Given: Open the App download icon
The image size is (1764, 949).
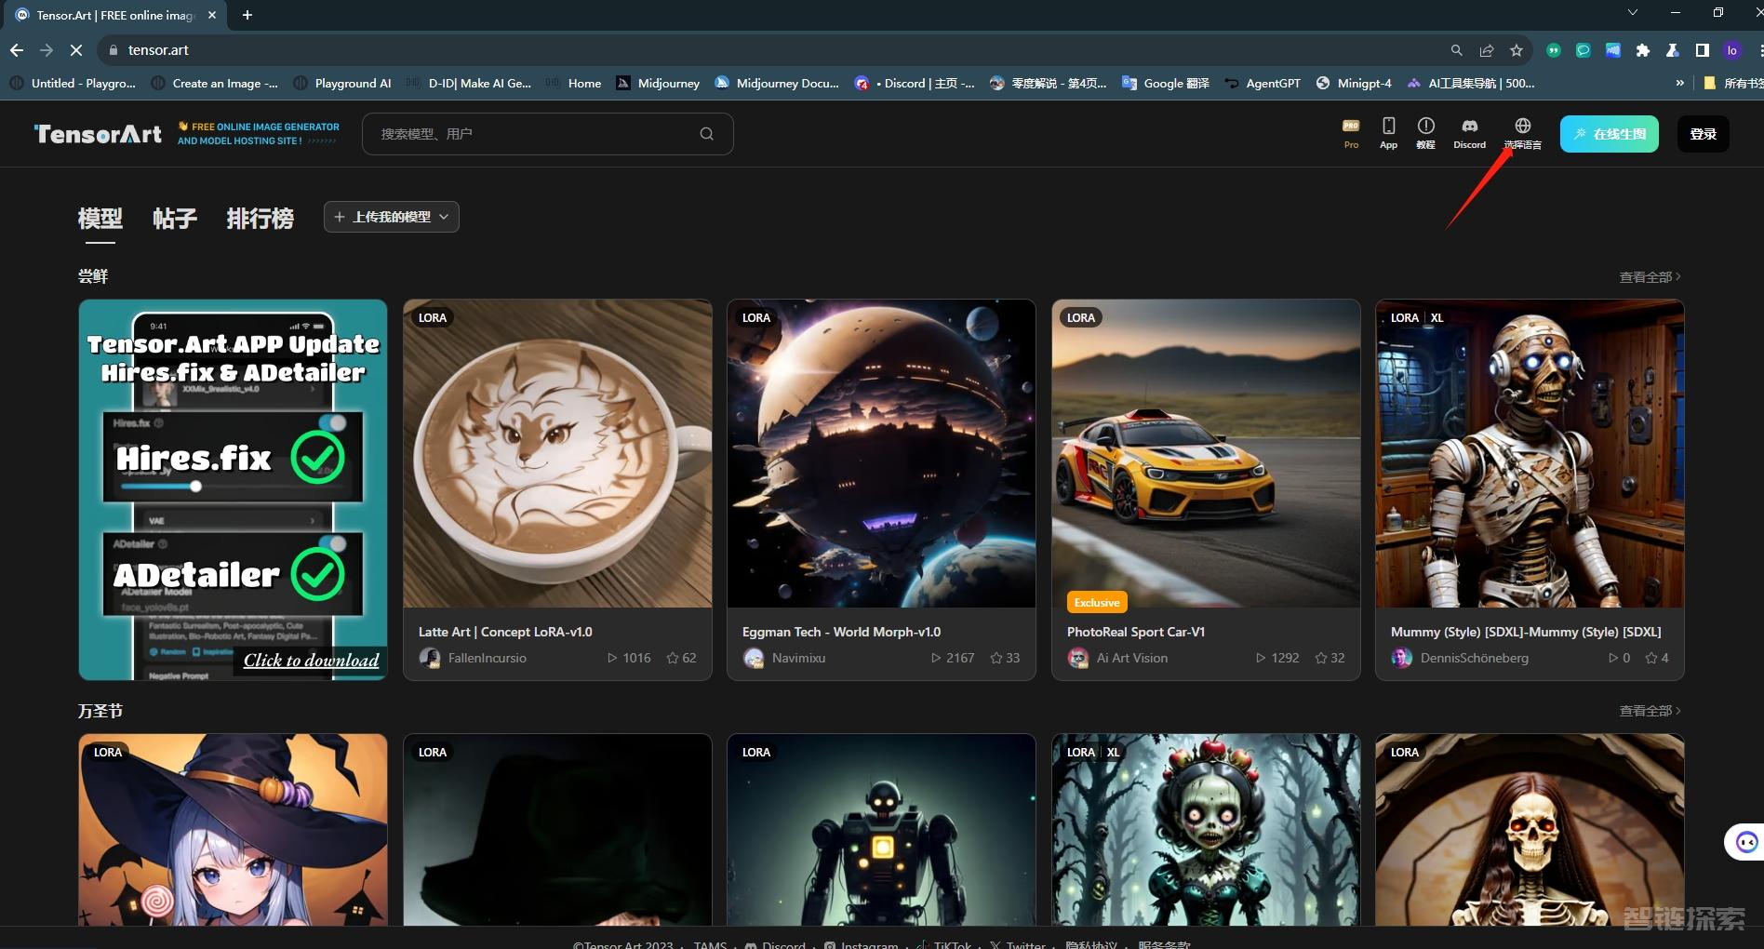Looking at the screenshot, I should click(x=1388, y=133).
